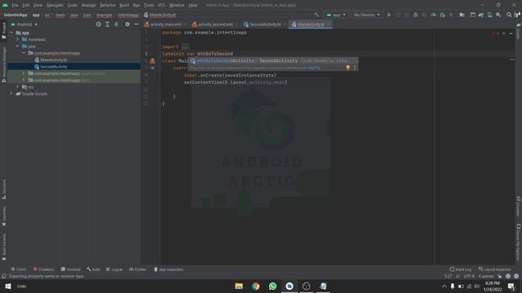Open the Build menu
The image size is (522, 293).
[124, 5]
